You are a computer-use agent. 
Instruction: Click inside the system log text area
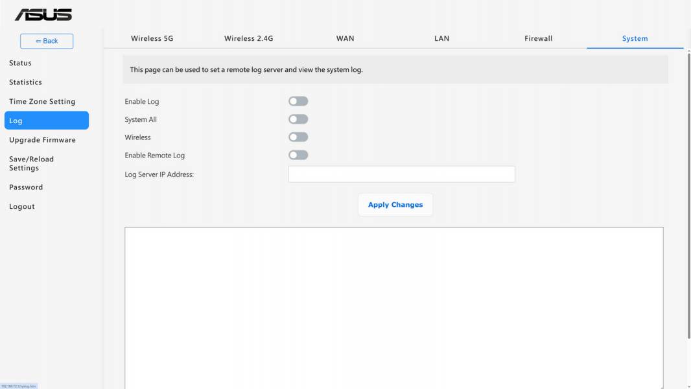click(394, 308)
